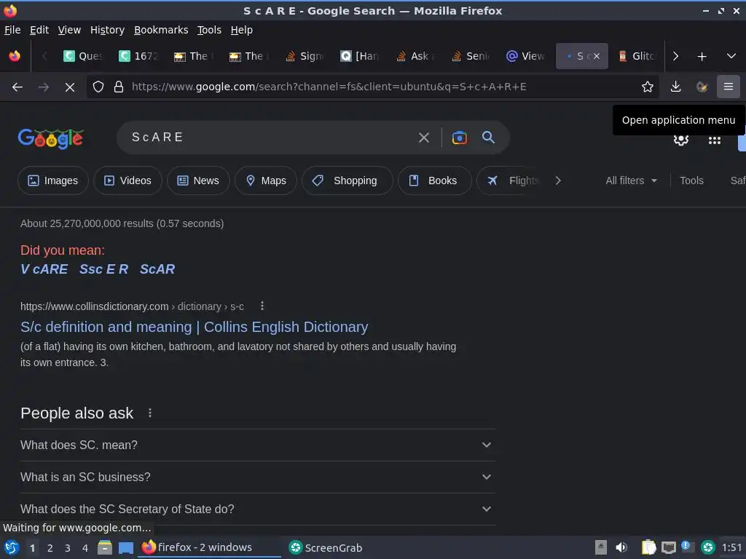Show more search filter chips

click(558, 181)
